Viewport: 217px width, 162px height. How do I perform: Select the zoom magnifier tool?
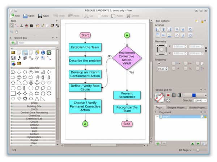coord(12,32)
